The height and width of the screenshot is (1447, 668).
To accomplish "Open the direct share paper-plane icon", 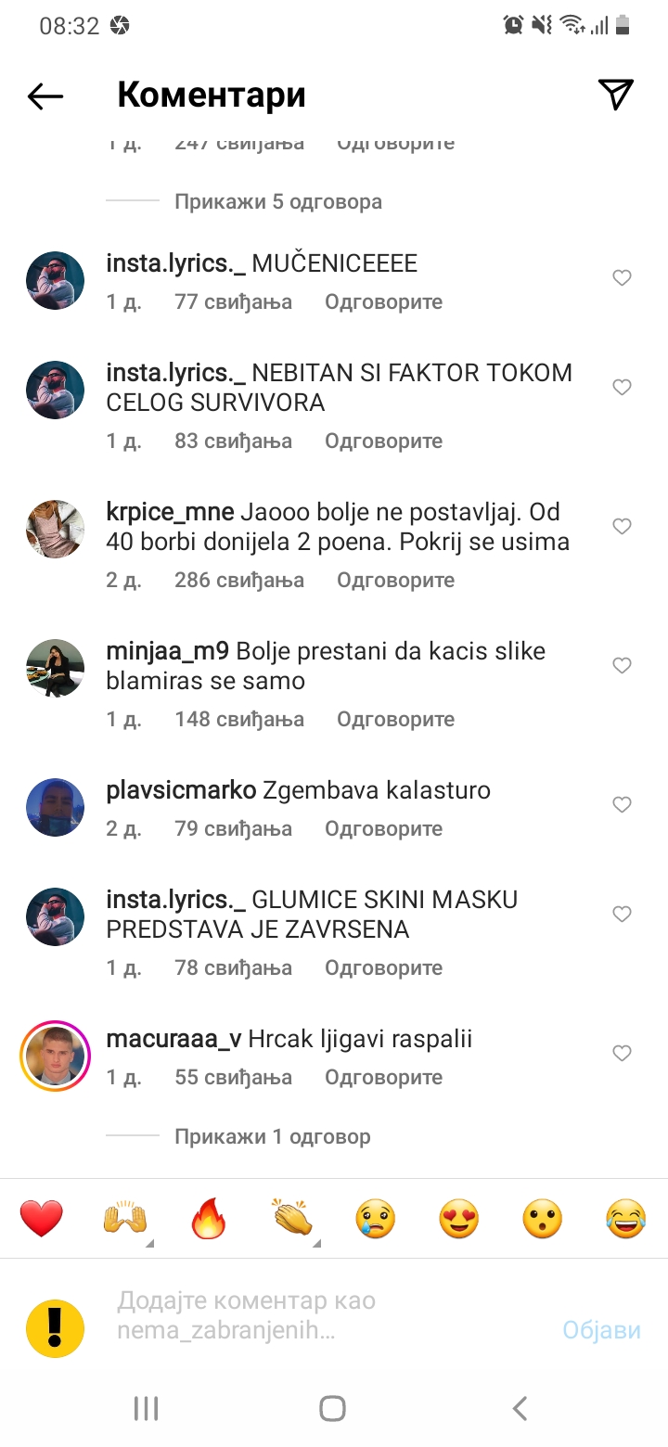I will [615, 95].
